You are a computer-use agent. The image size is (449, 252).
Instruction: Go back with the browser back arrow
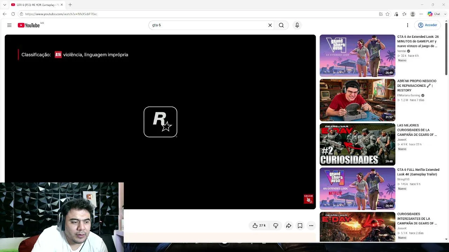[5, 14]
